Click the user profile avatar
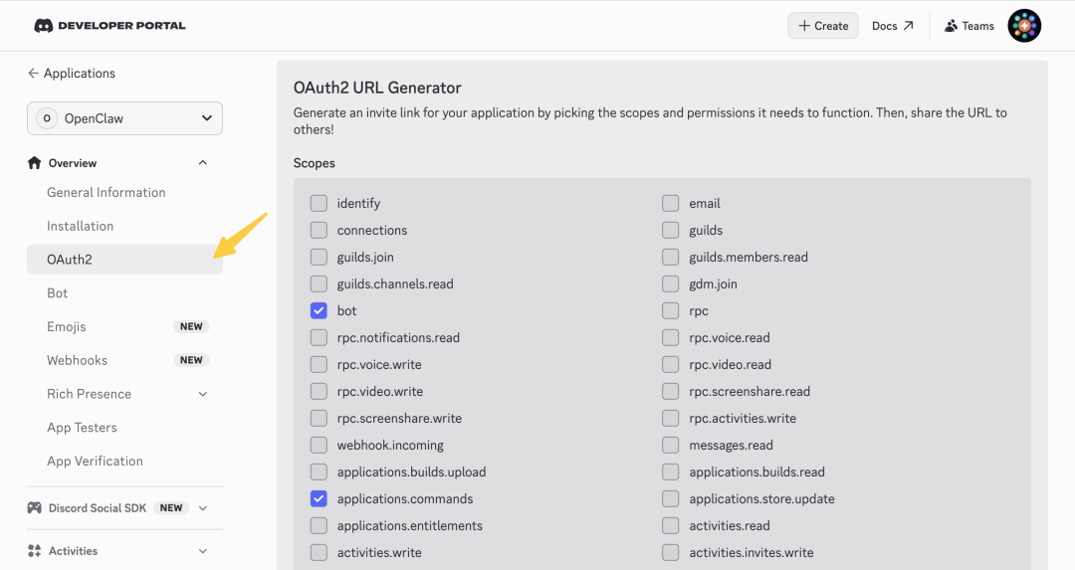The height and width of the screenshot is (570, 1075). [1024, 26]
